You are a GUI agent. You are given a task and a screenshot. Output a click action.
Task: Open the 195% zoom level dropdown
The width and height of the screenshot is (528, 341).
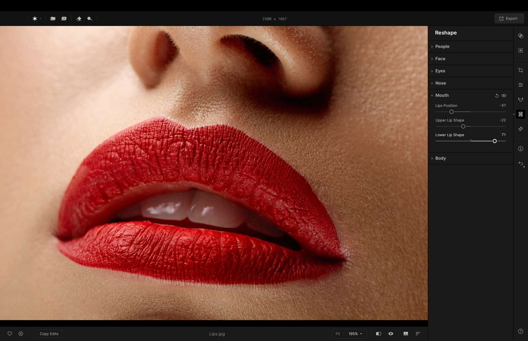355,334
